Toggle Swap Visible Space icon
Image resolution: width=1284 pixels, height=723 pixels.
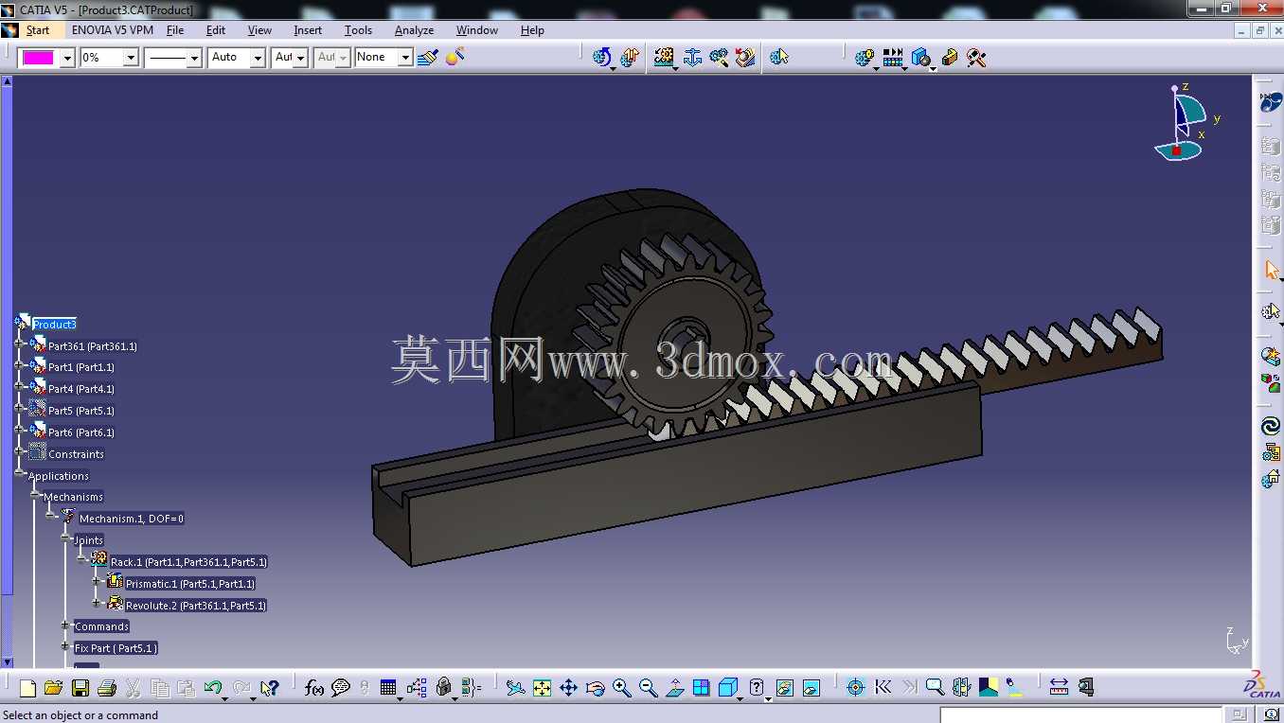click(x=811, y=688)
